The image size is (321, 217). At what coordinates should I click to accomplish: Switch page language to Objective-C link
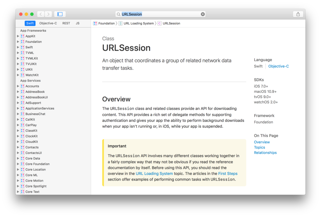tap(278, 66)
